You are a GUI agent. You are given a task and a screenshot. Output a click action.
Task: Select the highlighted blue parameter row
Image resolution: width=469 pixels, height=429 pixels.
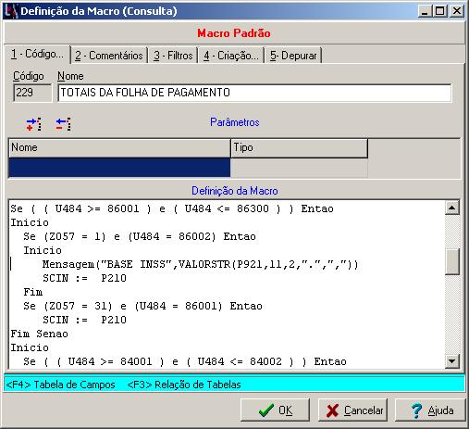point(119,167)
